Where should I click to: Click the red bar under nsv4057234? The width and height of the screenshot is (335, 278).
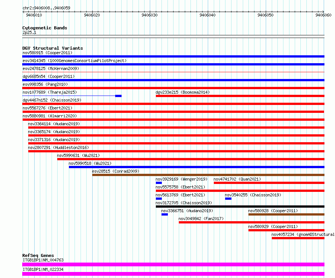click(x=298, y=238)
